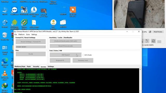The width and height of the screenshot is (166, 93).
Task: Click the Chinese Miracle II title bar icon
Action: click(15, 32)
